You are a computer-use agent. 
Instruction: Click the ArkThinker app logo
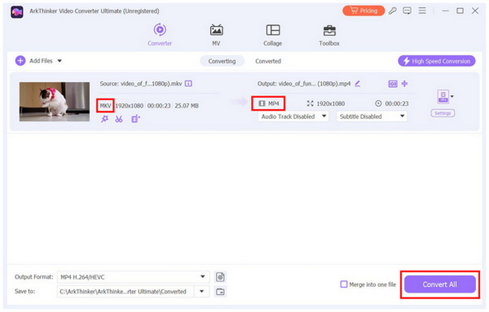[x=17, y=12]
